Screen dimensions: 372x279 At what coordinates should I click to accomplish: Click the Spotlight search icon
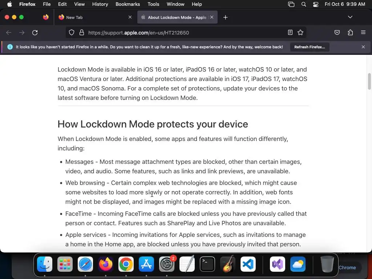[303, 4]
